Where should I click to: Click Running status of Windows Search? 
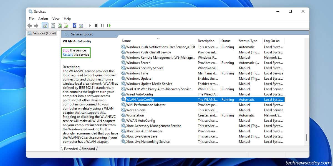(228, 63)
